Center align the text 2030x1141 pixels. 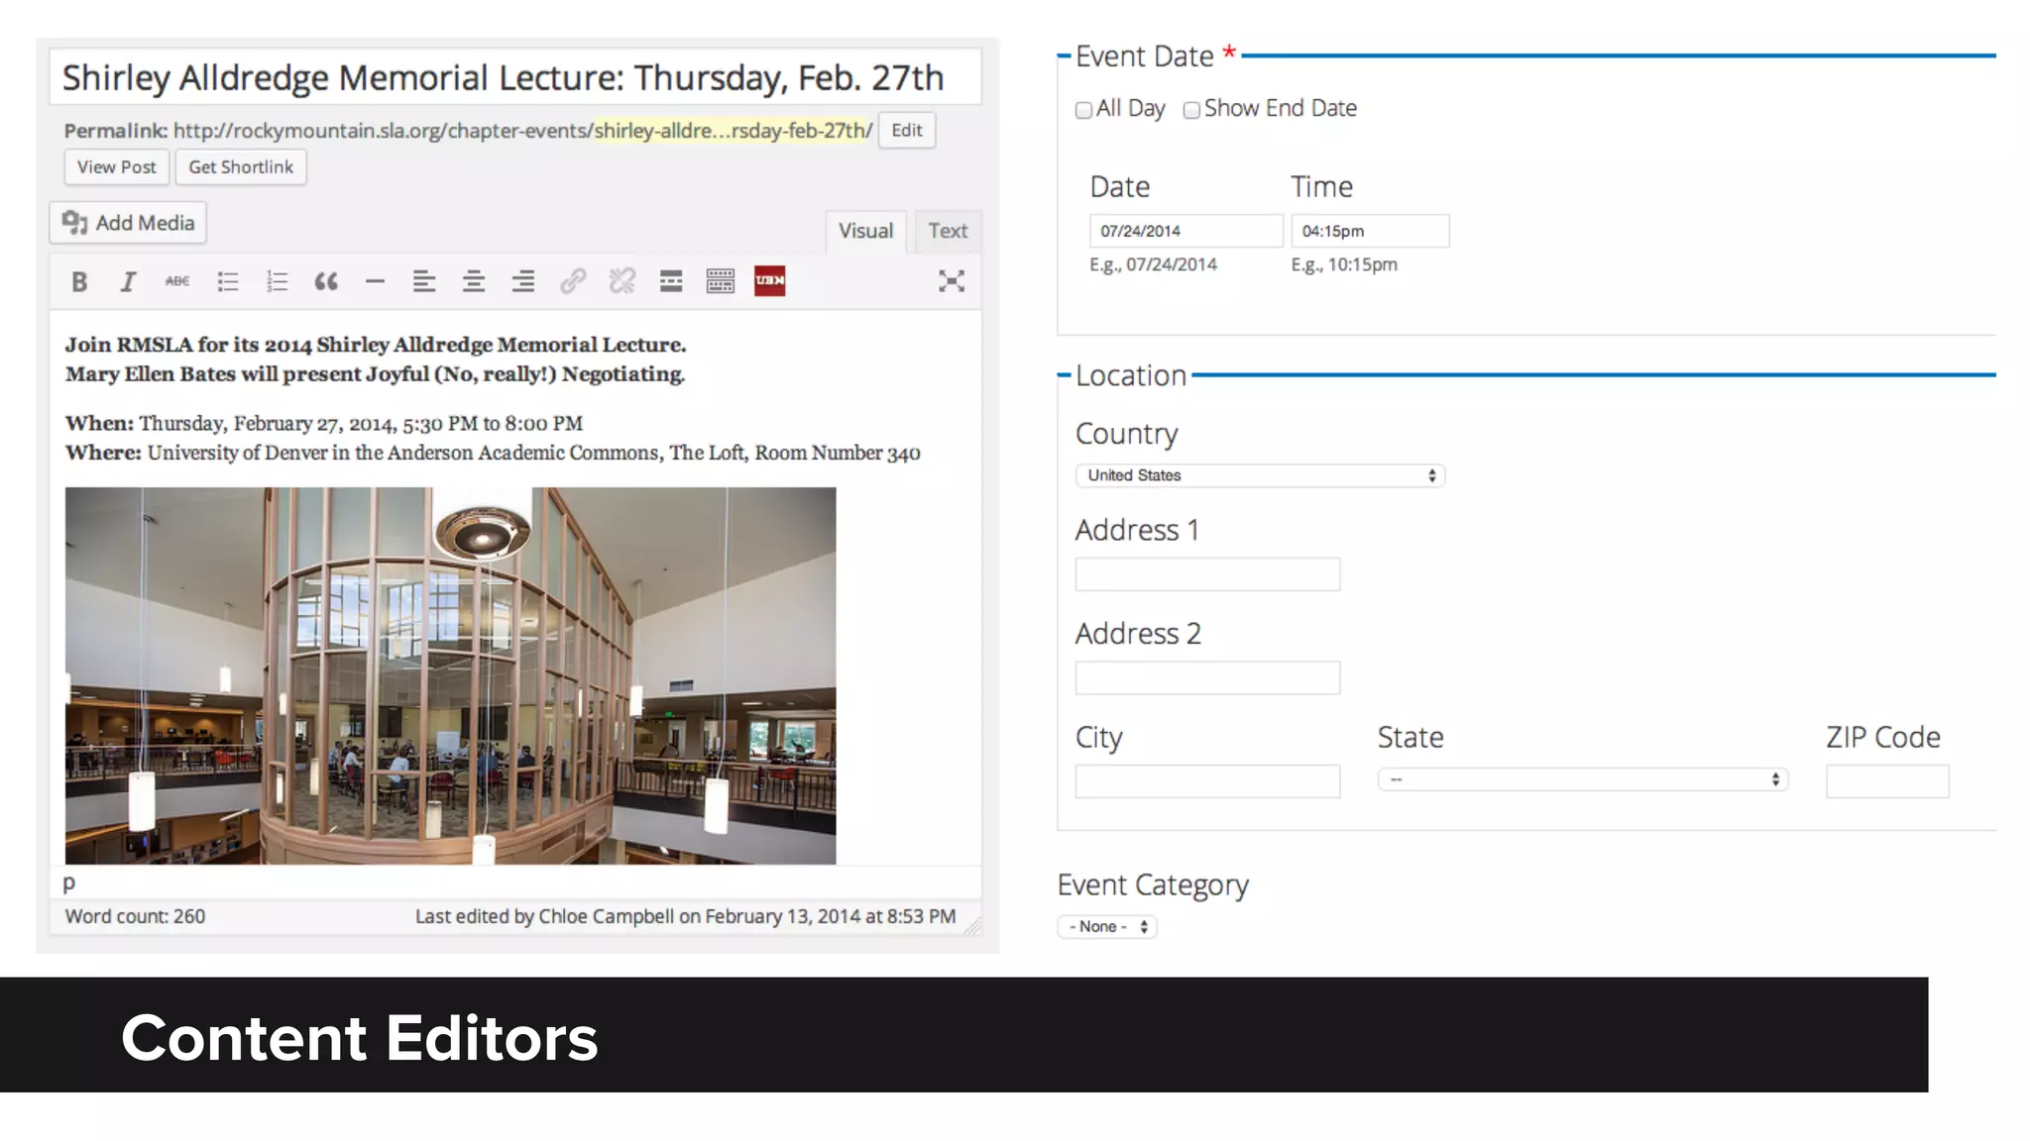tap(474, 282)
